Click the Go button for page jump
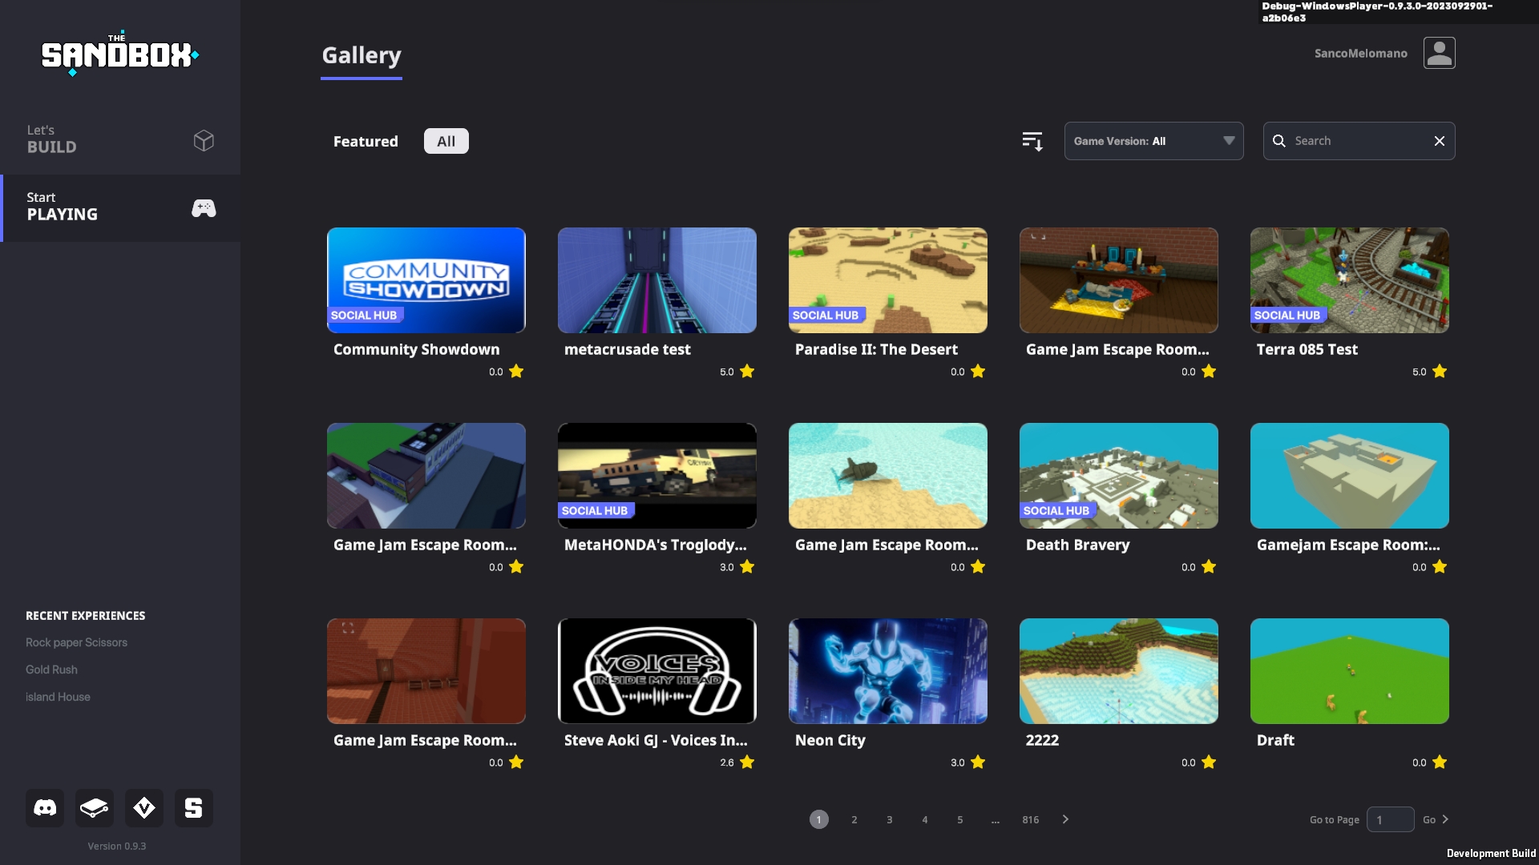The height and width of the screenshot is (865, 1539). click(1435, 819)
